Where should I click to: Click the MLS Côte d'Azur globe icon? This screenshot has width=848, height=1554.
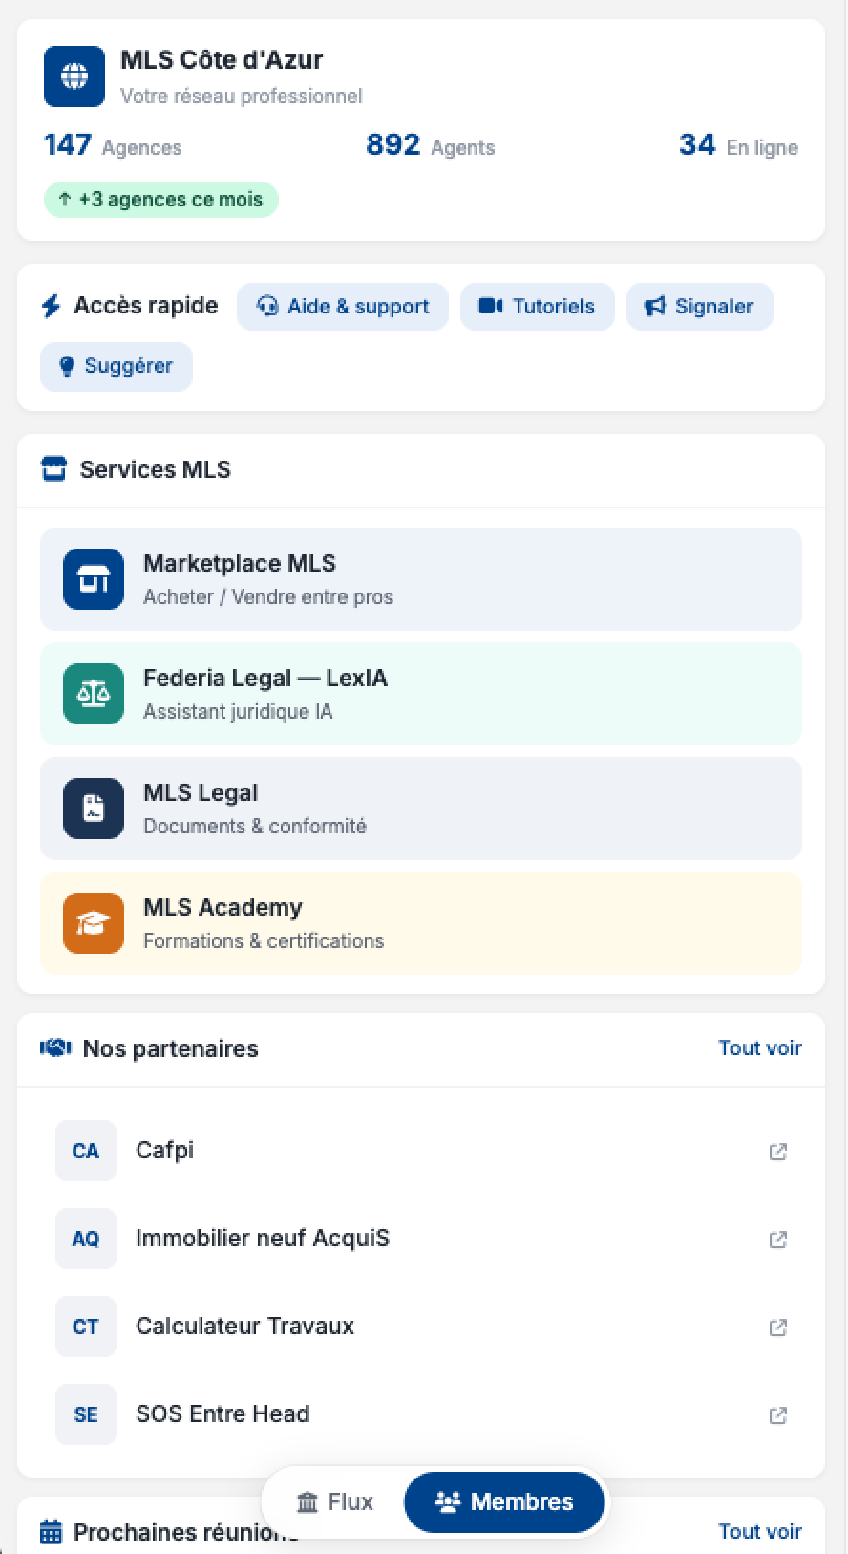point(74,76)
